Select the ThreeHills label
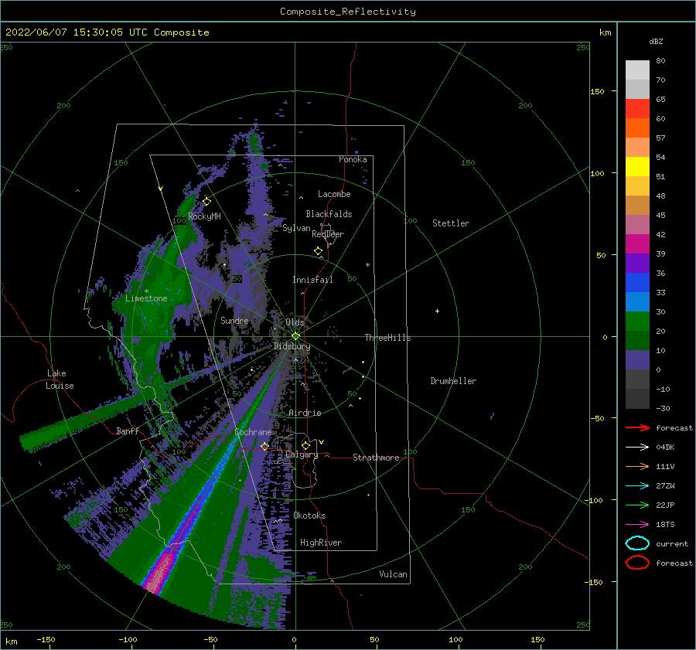The height and width of the screenshot is (650, 696). pyautogui.click(x=387, y=338)
